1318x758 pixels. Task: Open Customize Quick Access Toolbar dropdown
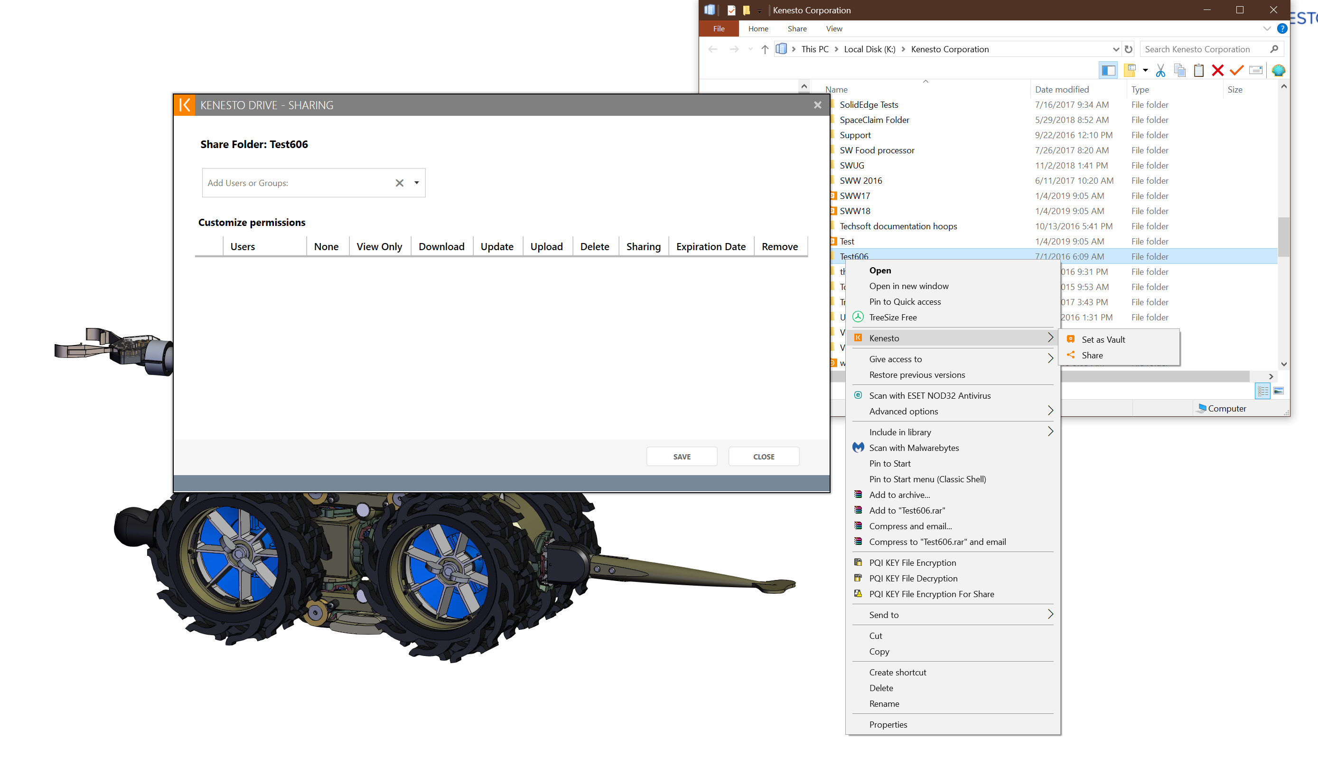759,11
